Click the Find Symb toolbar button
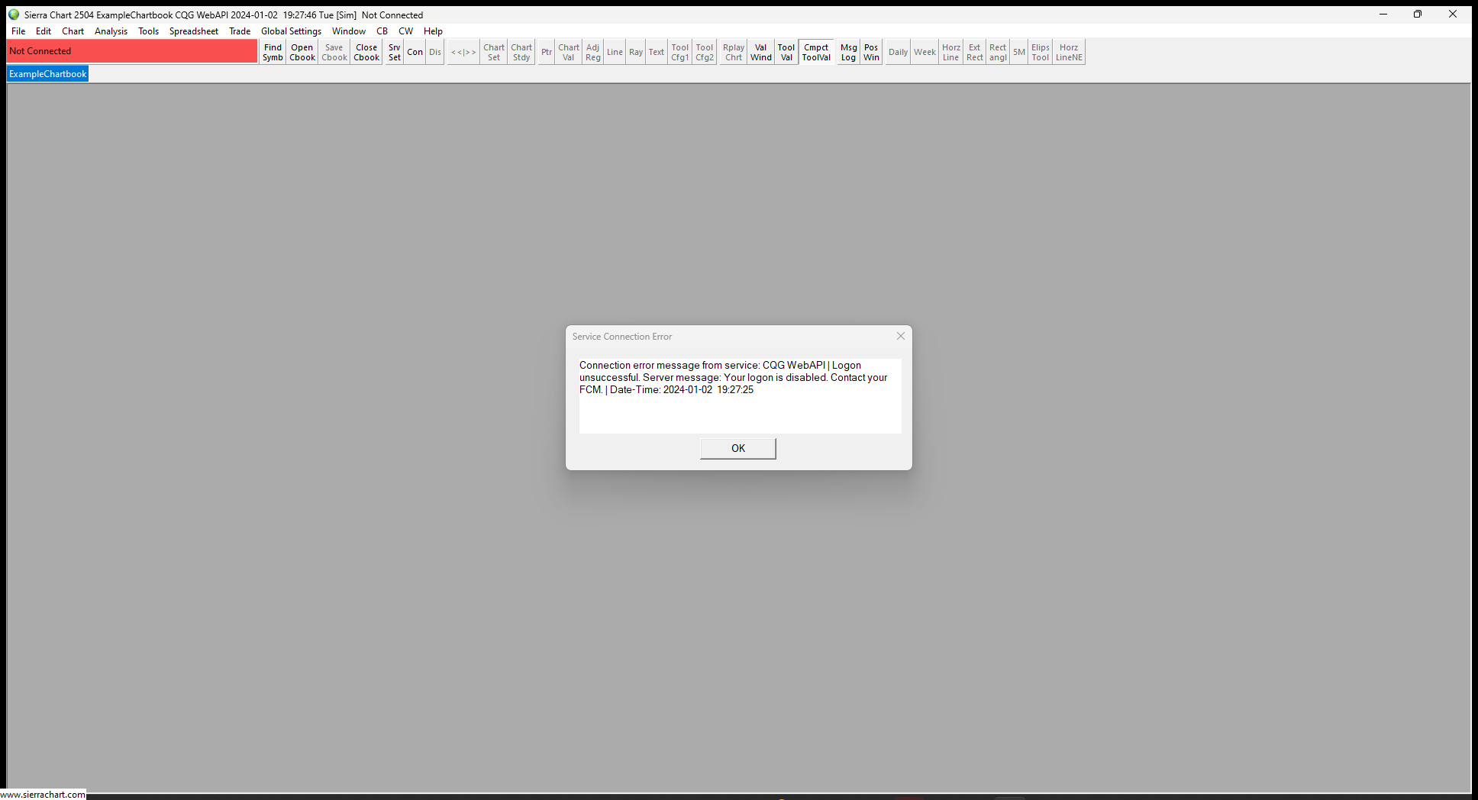This screenshot has width=1478, height=800. pyautogui.click(x=273, y=52)
